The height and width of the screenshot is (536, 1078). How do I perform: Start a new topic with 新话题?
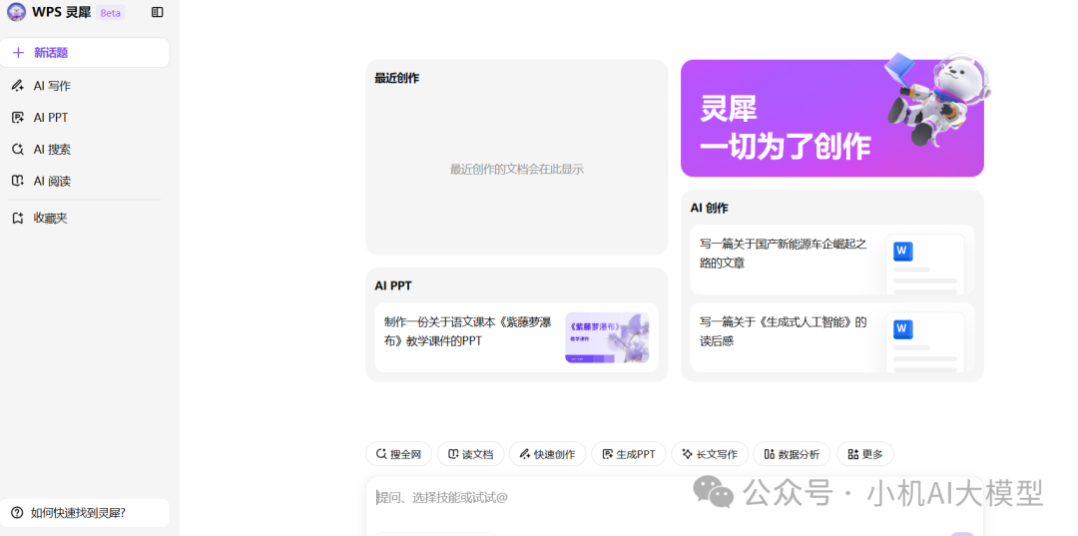(85, 53)
